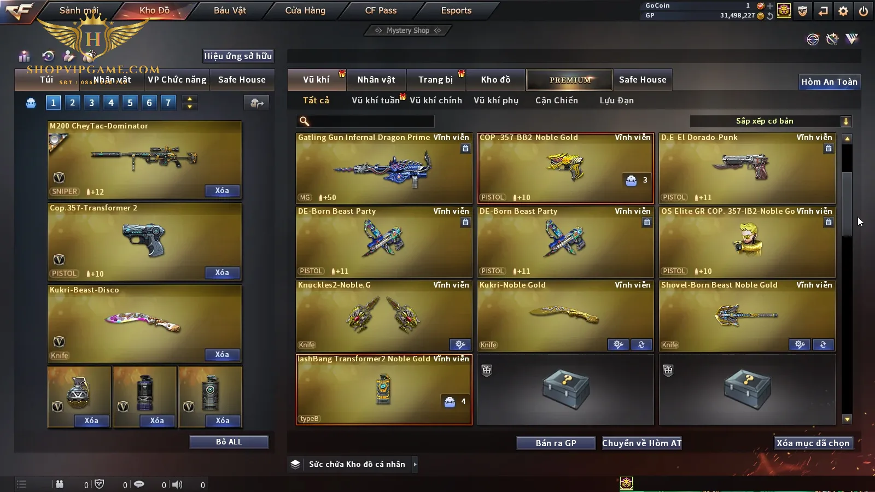Open the shield icon in top bar
875x492 pixels.
tap(803, 10)
